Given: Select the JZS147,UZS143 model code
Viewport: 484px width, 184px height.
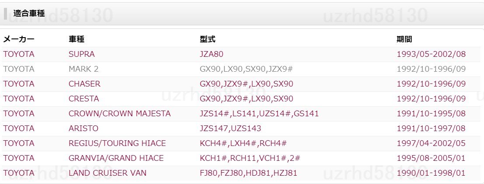Looking at the screenshot, I should tap(230, 128).
